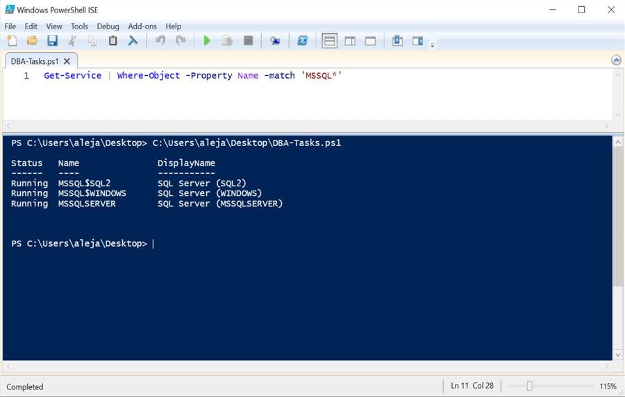Click the 115% zoom value
The width and height of the screenshot is (625, 397).
click(608, 387)
